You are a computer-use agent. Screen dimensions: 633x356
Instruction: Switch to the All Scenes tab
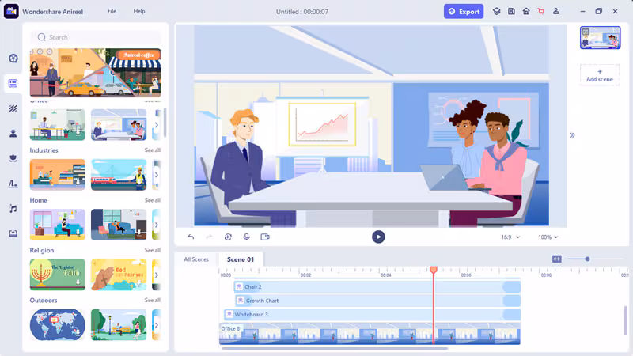[196, 259]
